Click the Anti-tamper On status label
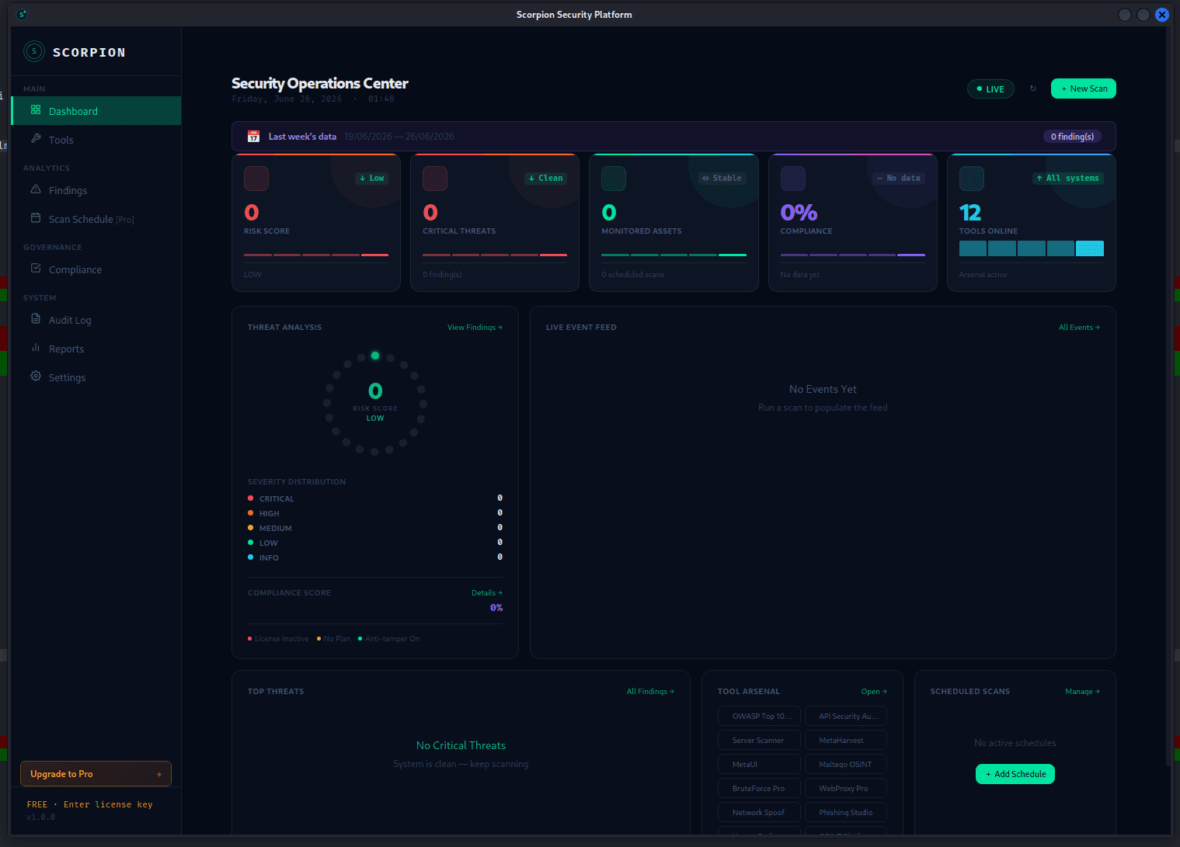The height and width of the screenshot is (847, 1180). point(388,639)
